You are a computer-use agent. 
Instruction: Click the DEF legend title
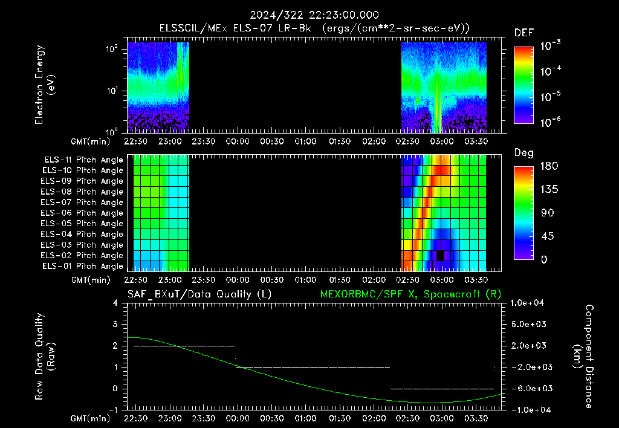(x=524, y=33)
